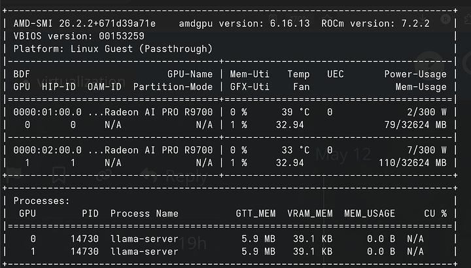Click PID '14730' in the GPU 1 process row
The image size is (471, 268).
(x=84, y=251)
